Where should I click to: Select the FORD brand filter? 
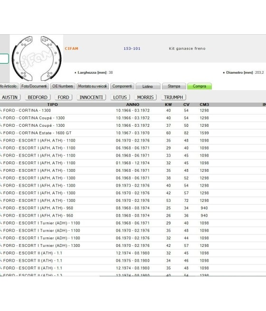(x=64, y=97)
